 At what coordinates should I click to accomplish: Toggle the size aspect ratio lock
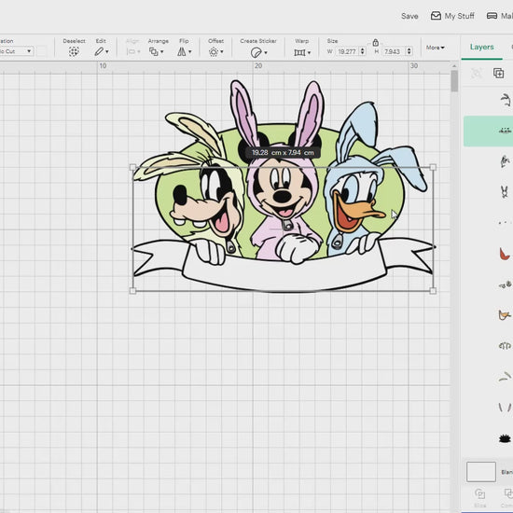[376, 43]
